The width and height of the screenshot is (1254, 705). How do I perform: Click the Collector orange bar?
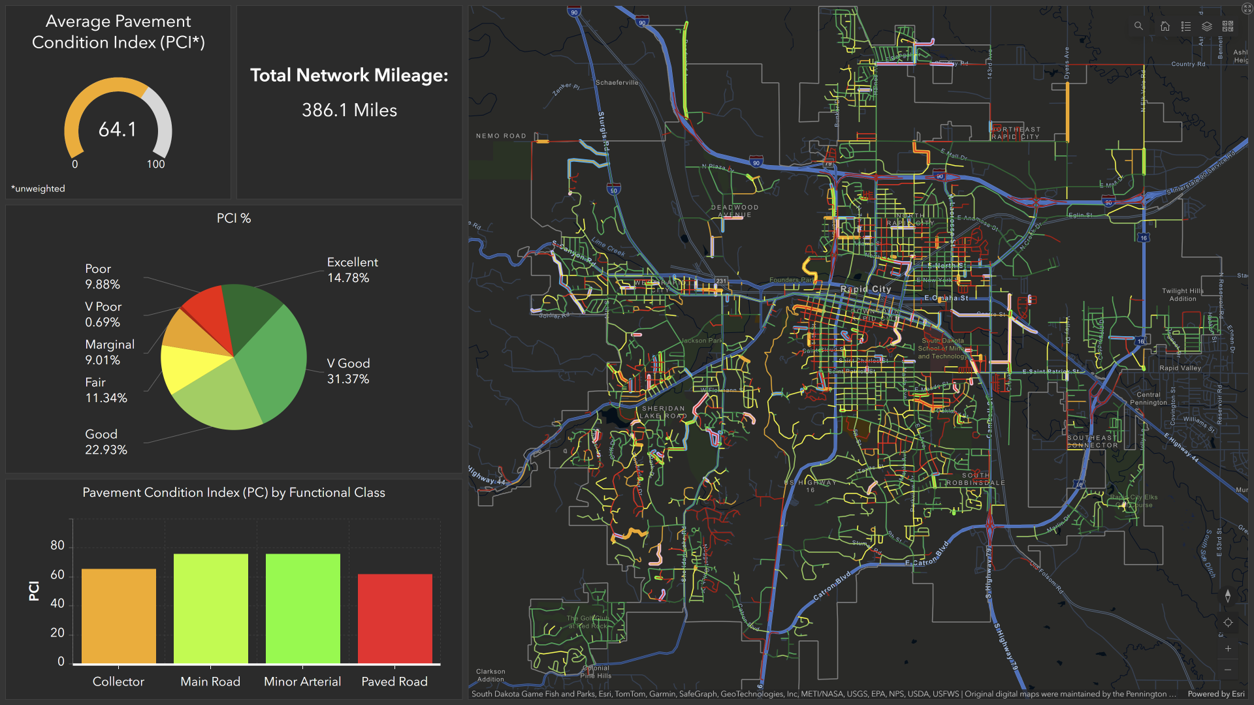click(119, 616)
